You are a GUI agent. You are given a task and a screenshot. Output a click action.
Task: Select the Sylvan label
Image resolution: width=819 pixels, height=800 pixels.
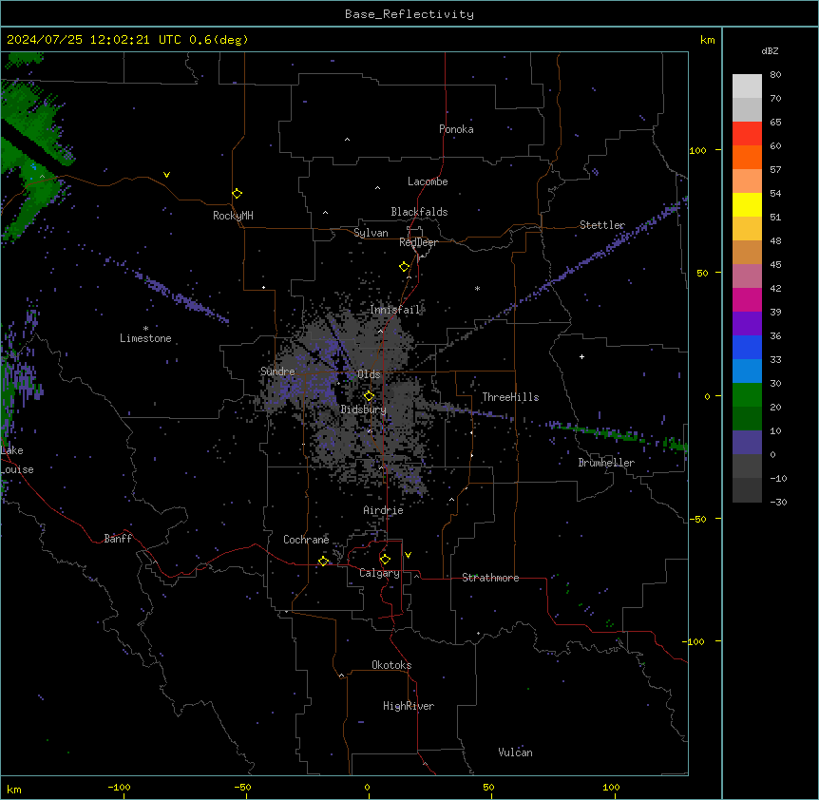tap(371, 233)
